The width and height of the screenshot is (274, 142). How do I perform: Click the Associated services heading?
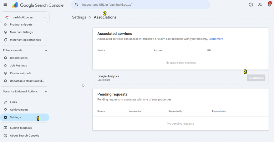(115, 33)
